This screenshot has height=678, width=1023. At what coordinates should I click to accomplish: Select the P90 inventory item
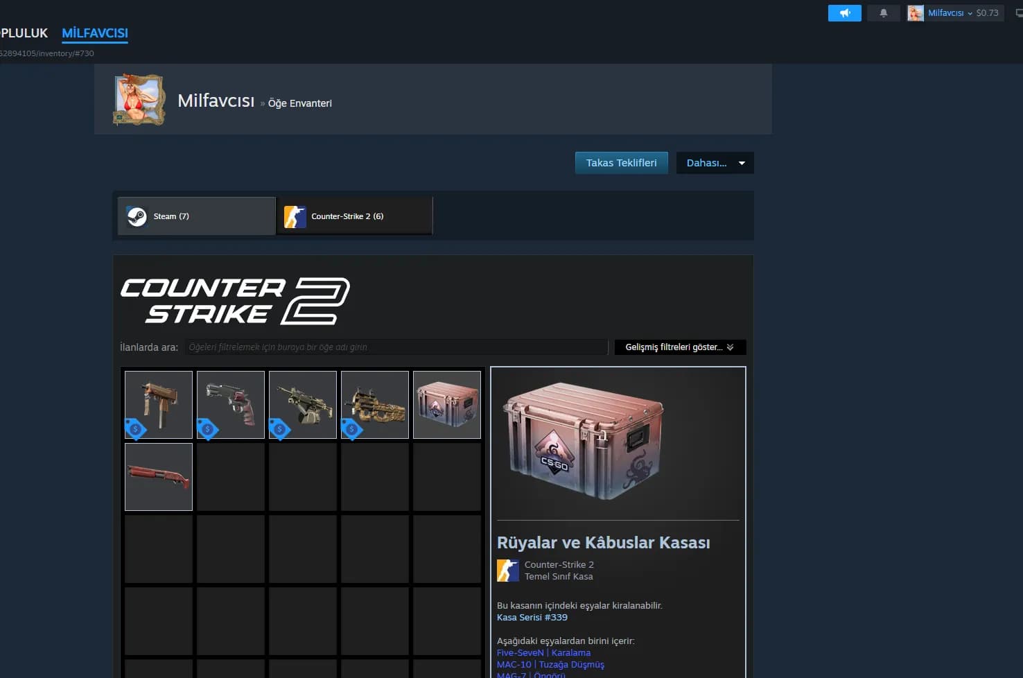click(x=375, y=405)
